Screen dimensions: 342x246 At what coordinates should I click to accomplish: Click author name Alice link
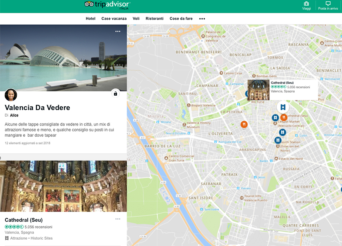14,115
